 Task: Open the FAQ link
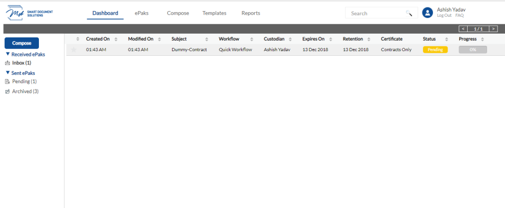[x=459, y=15]
